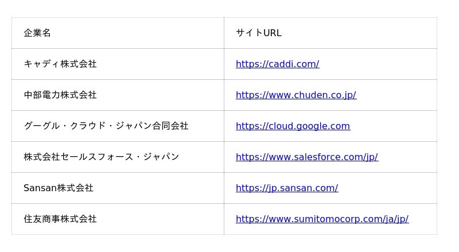Screen dimensions: 459x252
Task: Visit the website link for Sansan株式会社
Action: tap(286, 188)
